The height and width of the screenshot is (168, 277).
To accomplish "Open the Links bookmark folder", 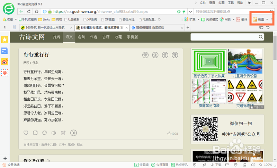I will click(x=44, y=19).
